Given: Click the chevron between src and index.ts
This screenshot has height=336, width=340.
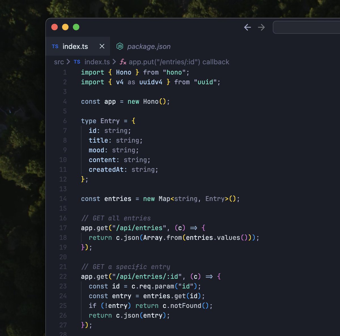Looking at the screenshot, I should coord(69,62).
